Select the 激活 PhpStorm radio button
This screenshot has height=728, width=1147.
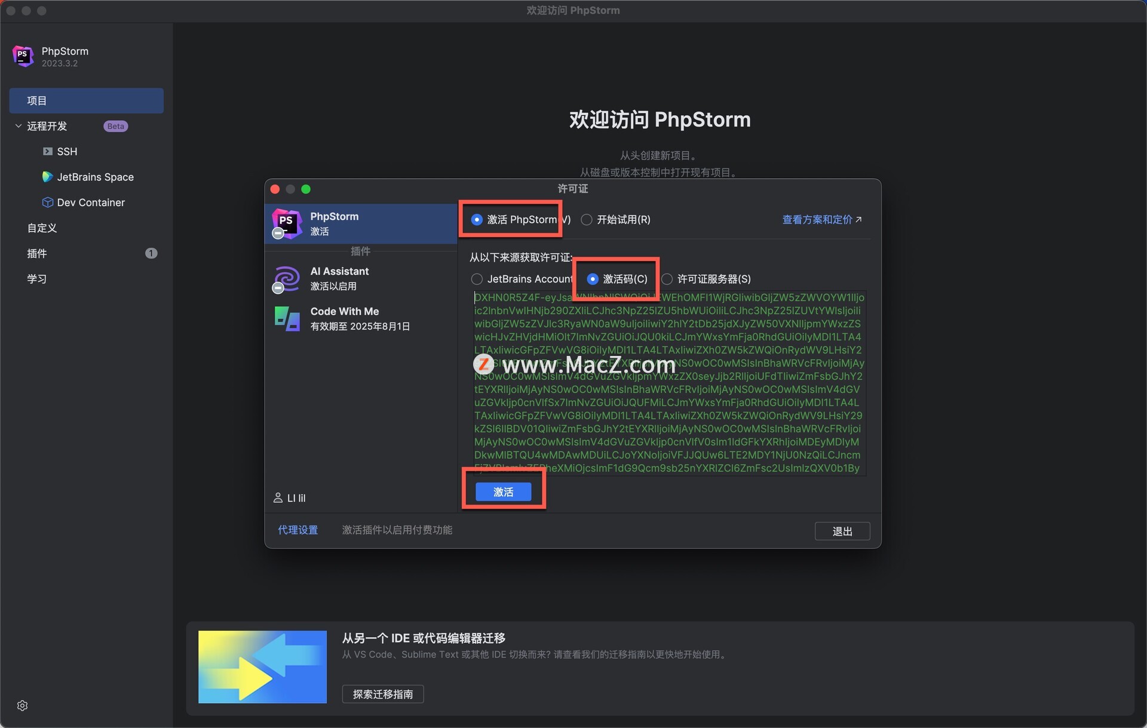click(x=477, y=220)
